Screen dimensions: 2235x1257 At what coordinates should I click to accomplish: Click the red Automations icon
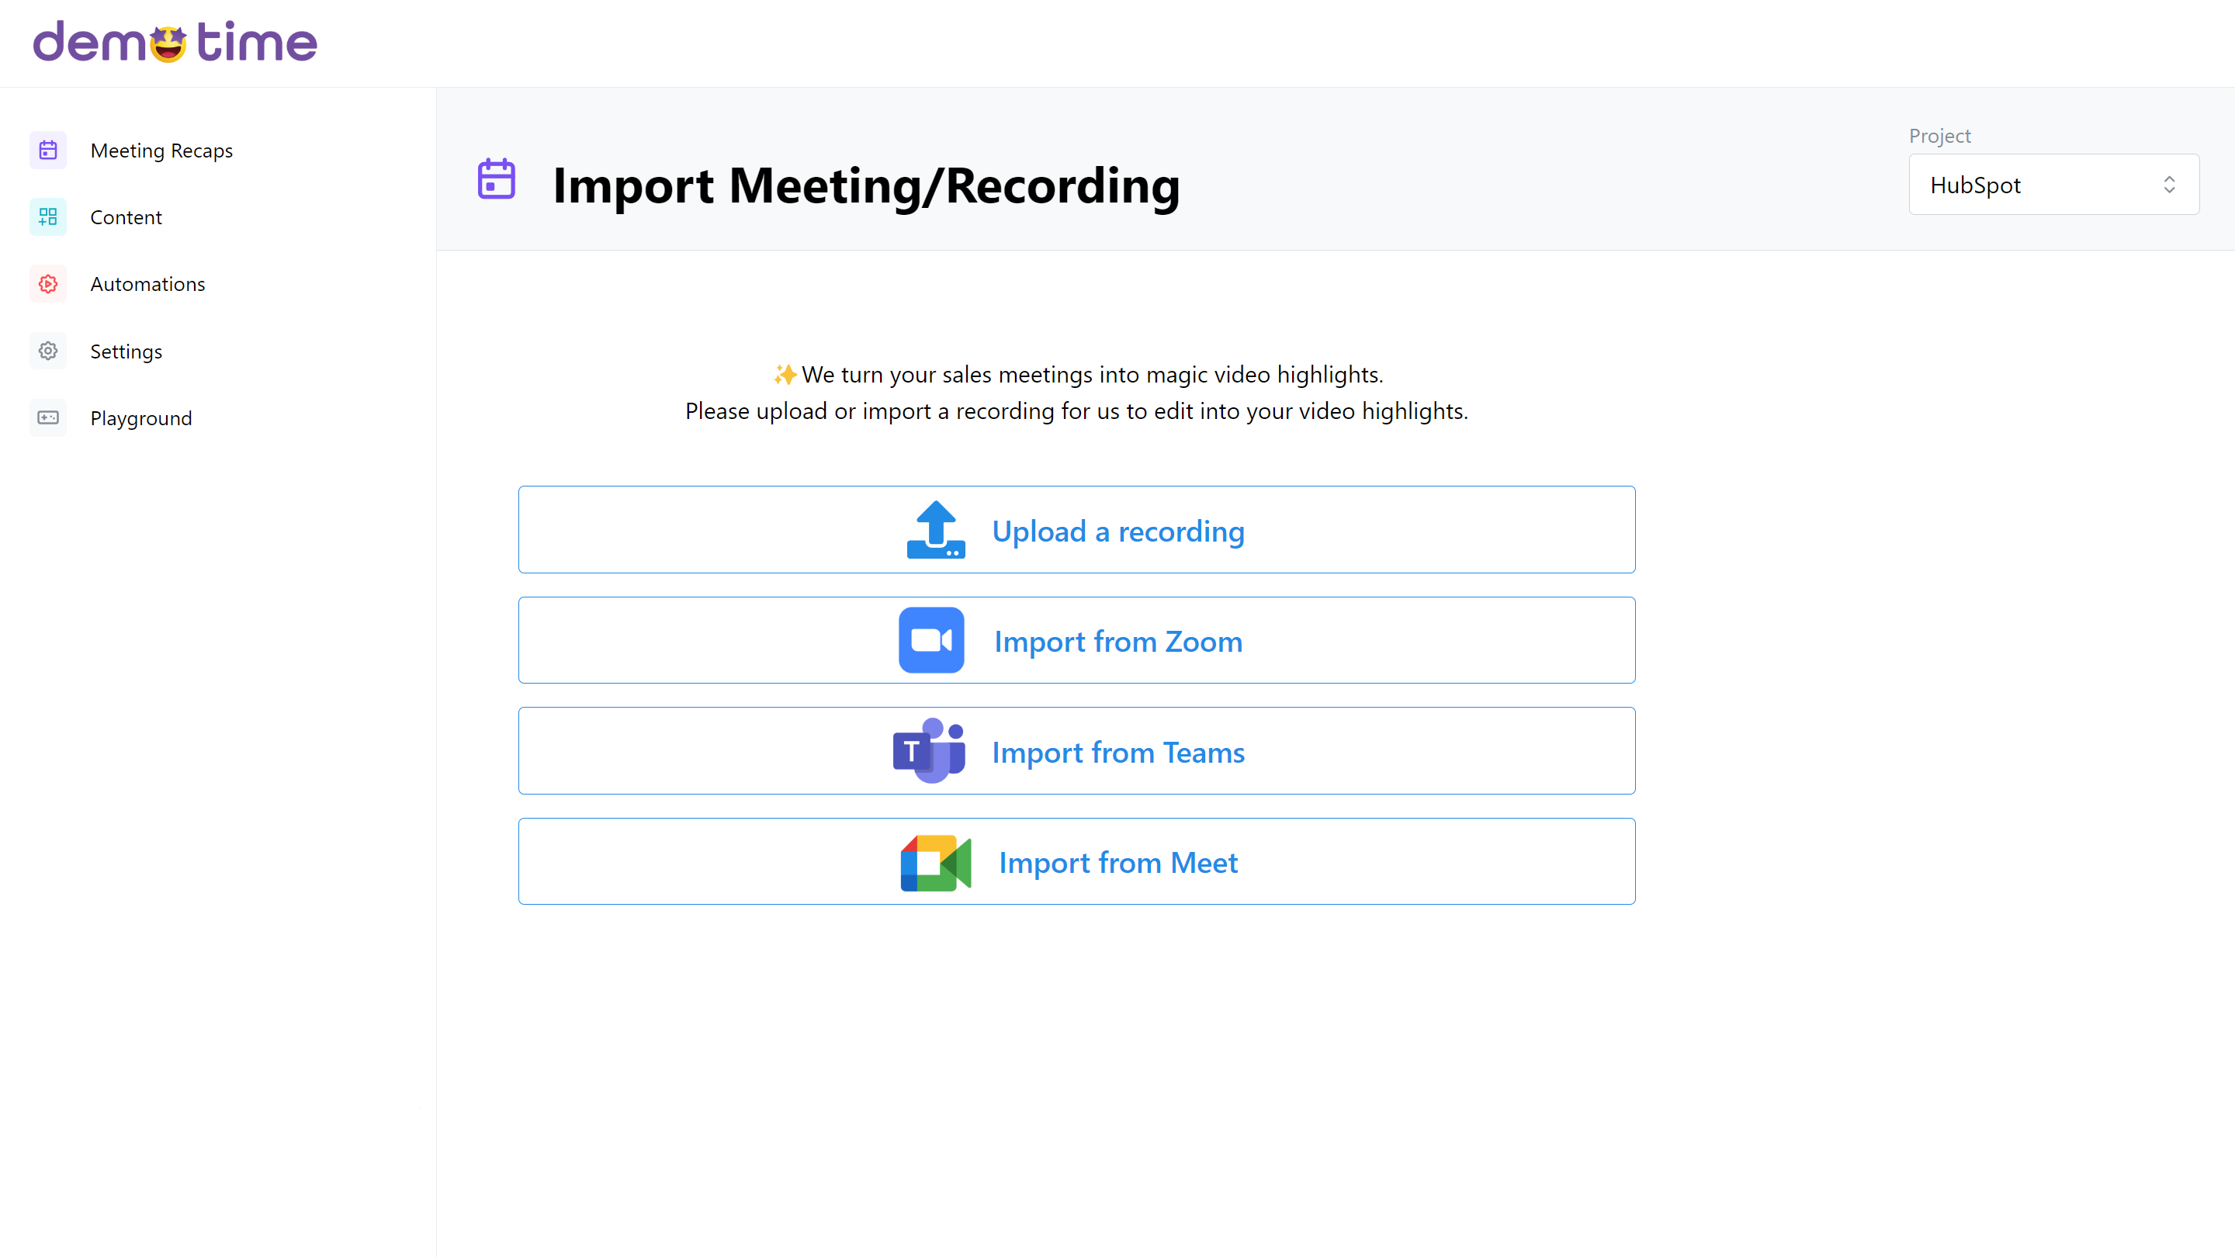[x=47, y=284]
